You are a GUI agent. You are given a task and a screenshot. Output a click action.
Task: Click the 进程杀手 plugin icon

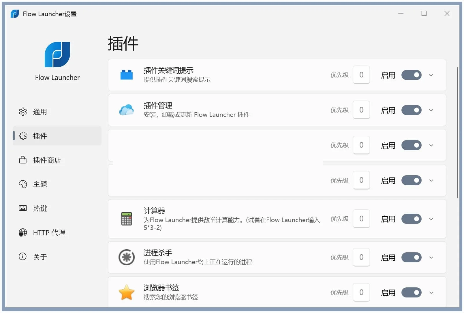tap(126, 257)
